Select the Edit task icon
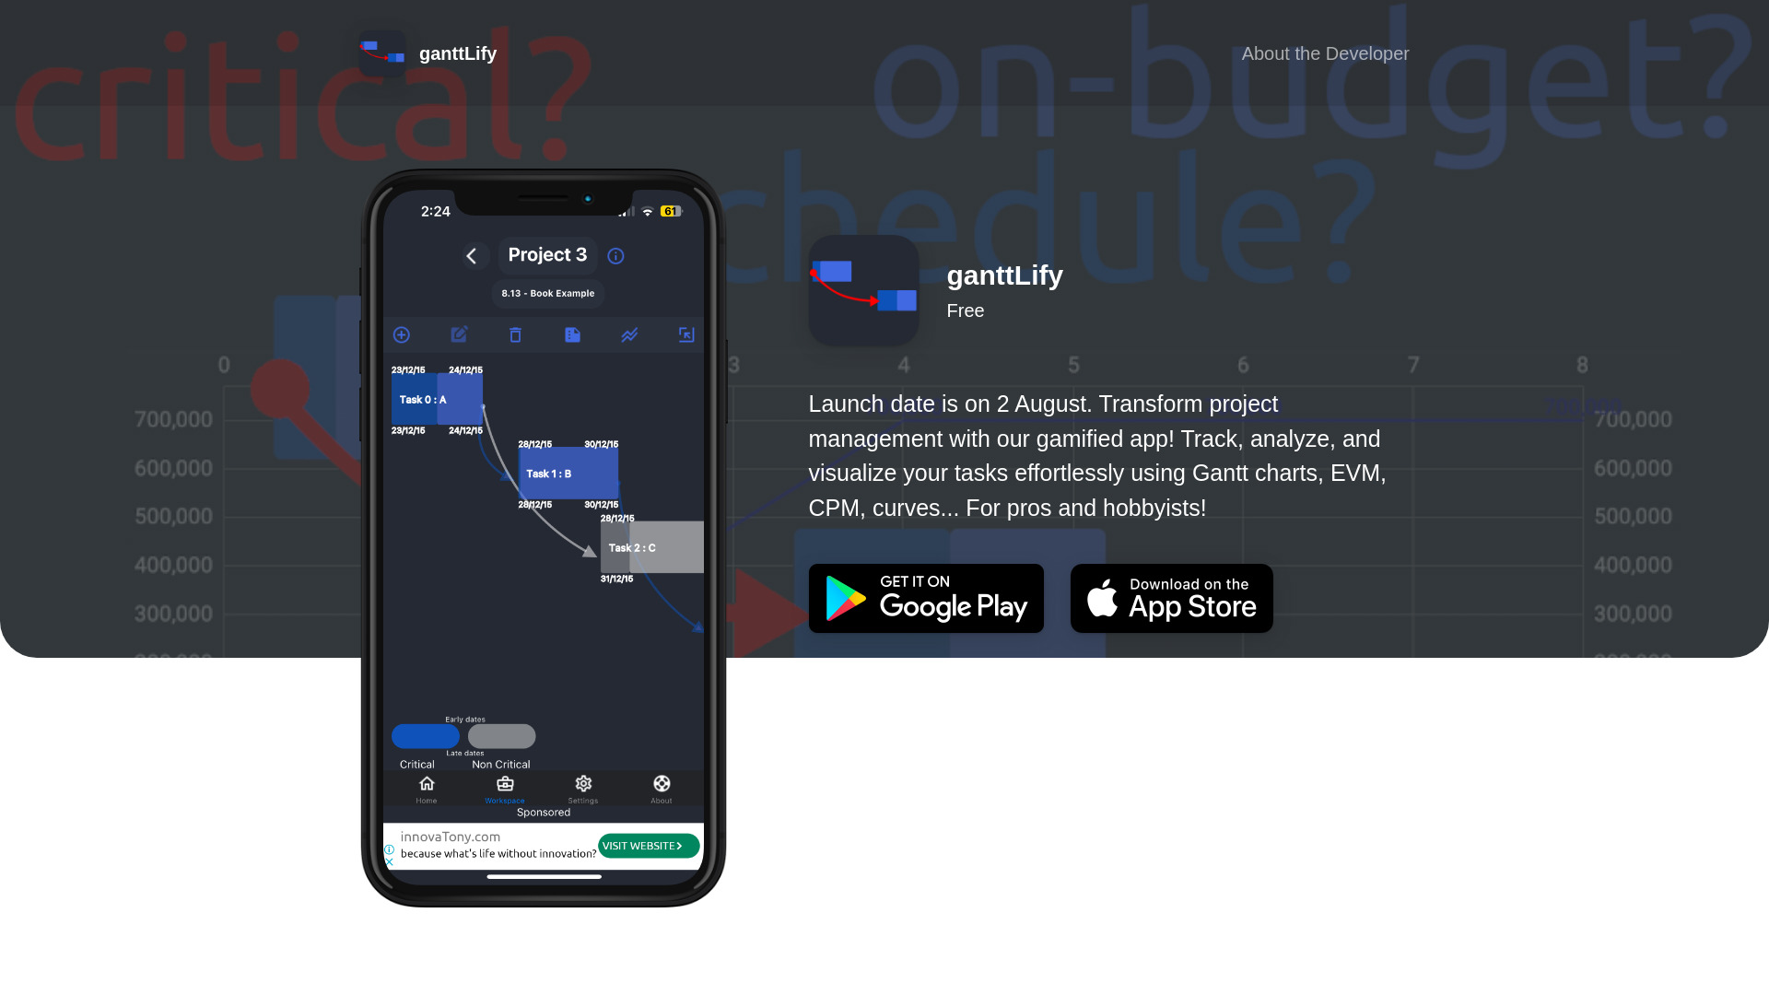The width and height of the screenshot is (1769, 995). click(x=459, y=334)
